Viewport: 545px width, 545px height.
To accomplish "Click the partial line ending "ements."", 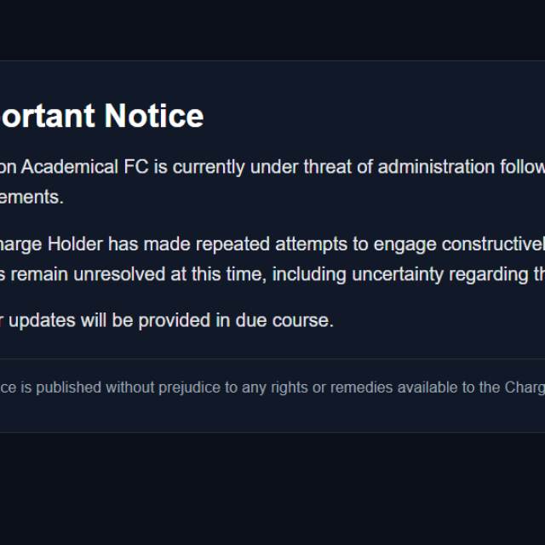I will click(x=32, y=198).
